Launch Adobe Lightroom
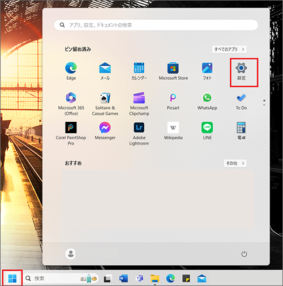 click(x=139, y=134)
